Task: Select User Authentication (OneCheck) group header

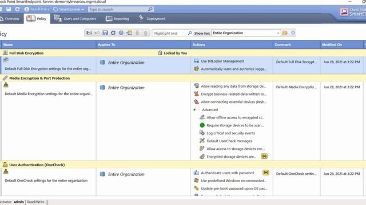Action: point(37,165)
